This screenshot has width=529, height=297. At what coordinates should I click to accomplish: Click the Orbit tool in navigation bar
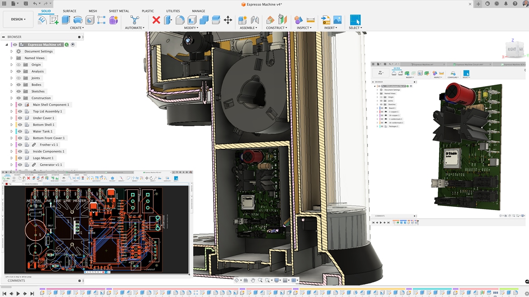point(237,280)
